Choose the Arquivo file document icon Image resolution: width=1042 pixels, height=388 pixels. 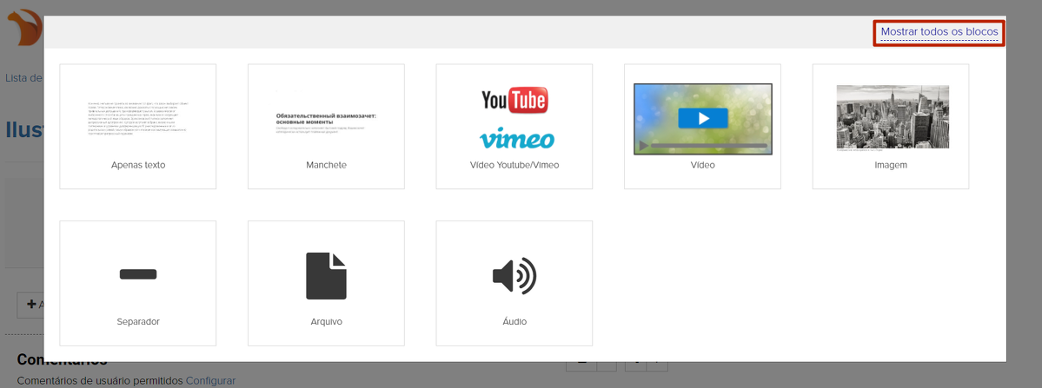tap(326, 276)
